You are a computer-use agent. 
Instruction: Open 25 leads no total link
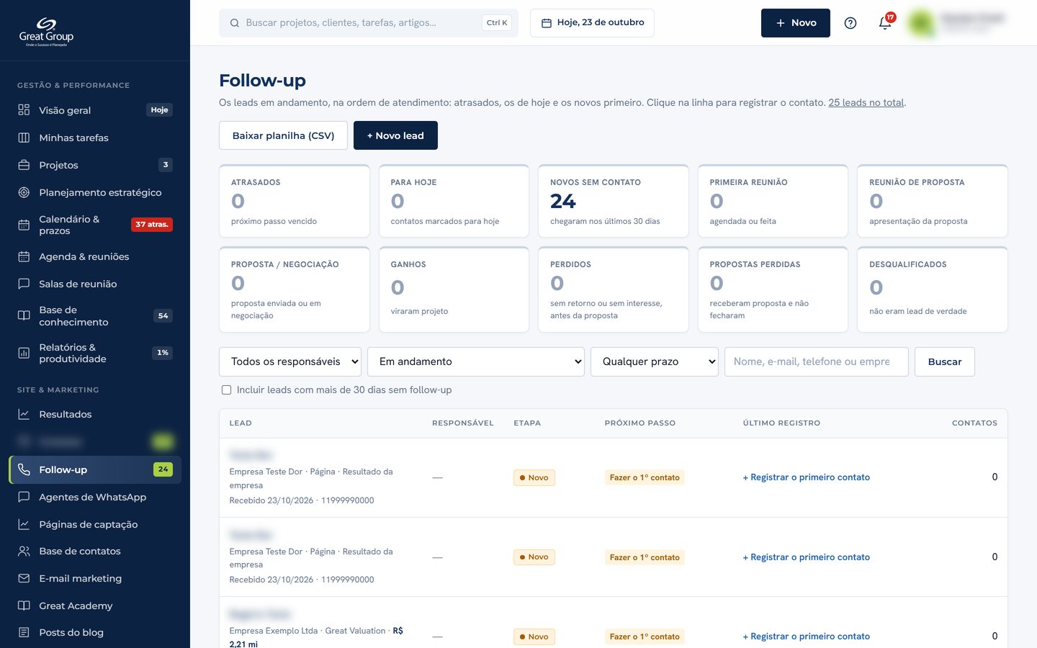(x=866, y=102)
